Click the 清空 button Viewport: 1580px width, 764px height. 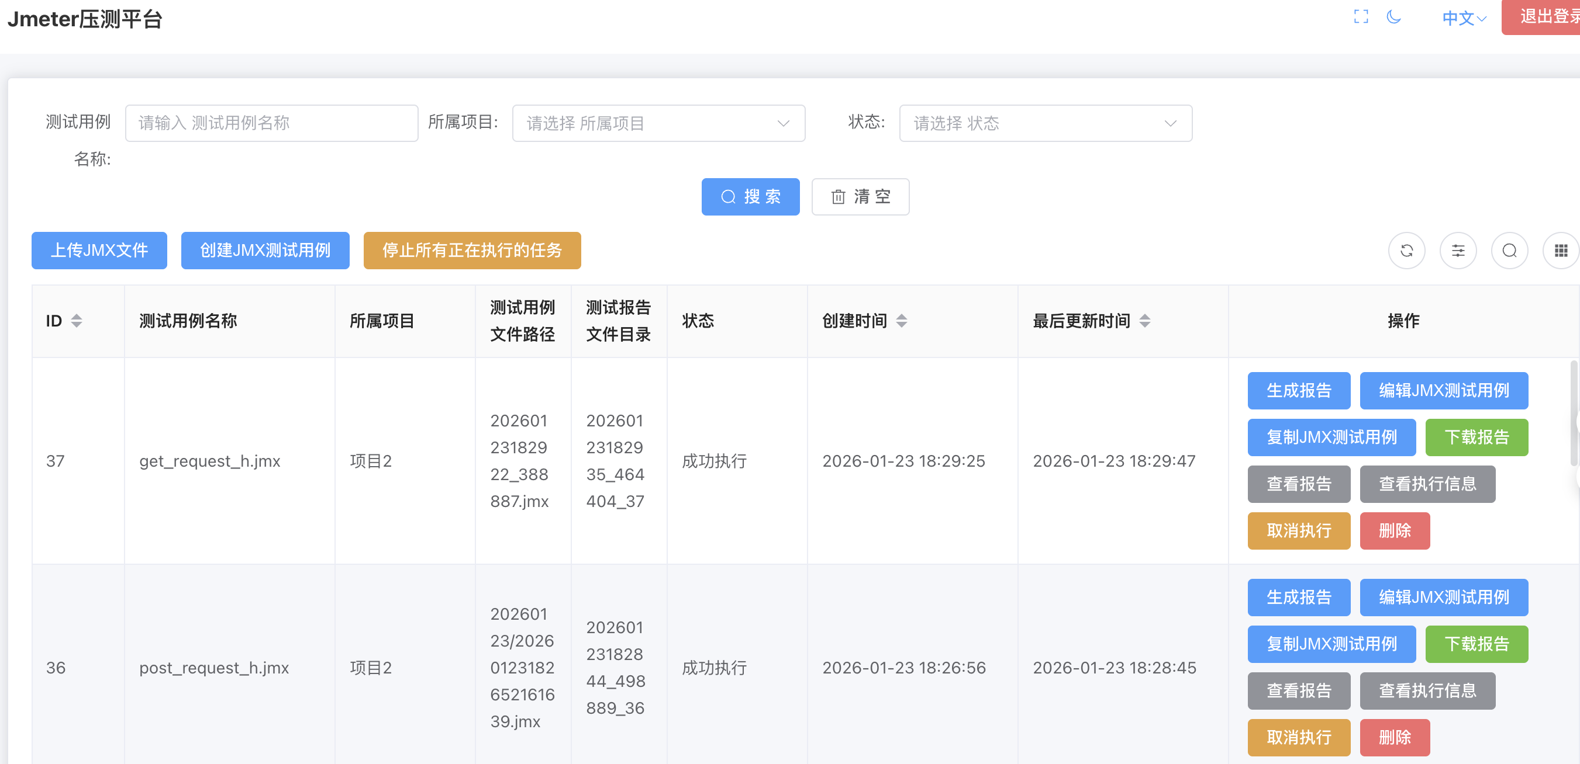tap(860, 197)
